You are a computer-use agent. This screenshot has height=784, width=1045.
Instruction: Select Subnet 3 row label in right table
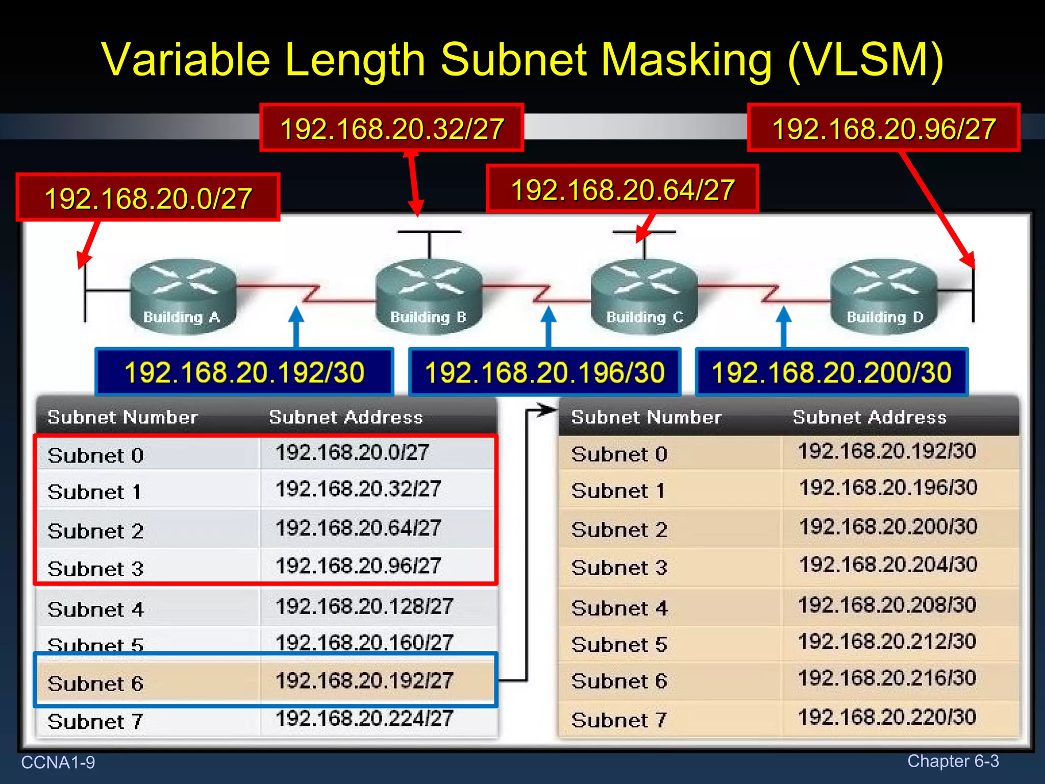coord(619,568)
